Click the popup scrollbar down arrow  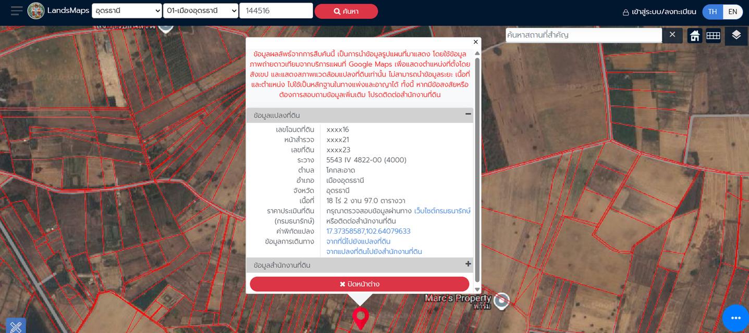[477, 289]
